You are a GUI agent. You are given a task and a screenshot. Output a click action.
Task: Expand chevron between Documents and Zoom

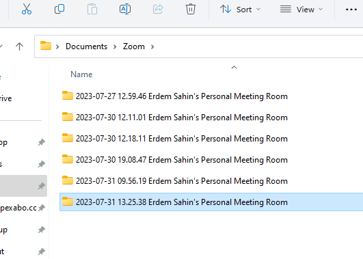pyautogui.click(x=115, y=46)
